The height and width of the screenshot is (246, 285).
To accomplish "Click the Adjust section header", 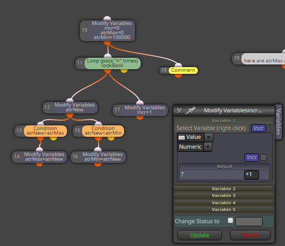I will click(224, 166).
